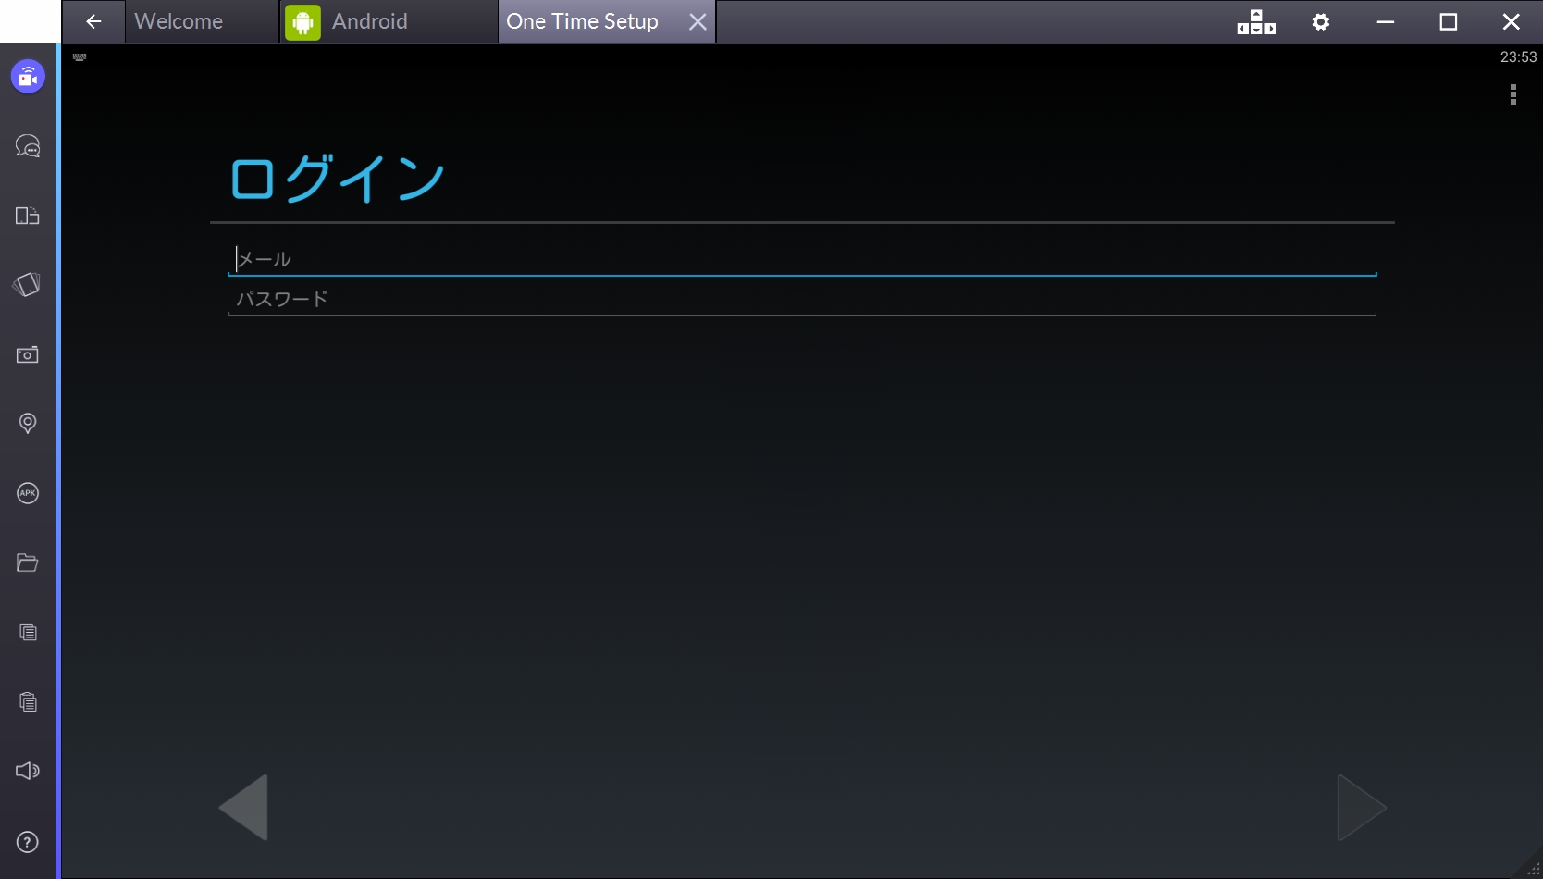
Task: Take a screenshot with the camera icon
Action: [x=28, y=354]
